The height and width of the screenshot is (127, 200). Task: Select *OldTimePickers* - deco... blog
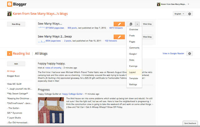tap(20, 103)
